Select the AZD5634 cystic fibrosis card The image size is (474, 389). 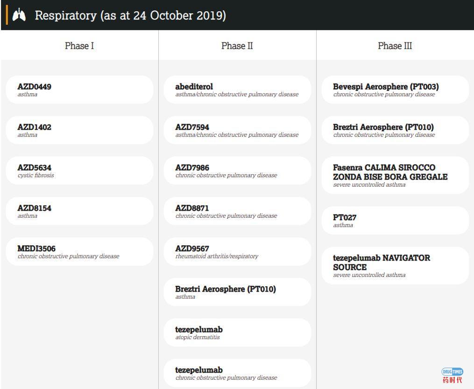point(79,171)
